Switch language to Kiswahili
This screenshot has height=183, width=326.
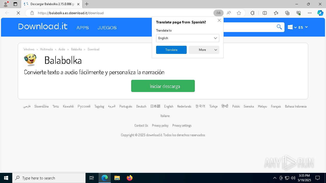68,106
